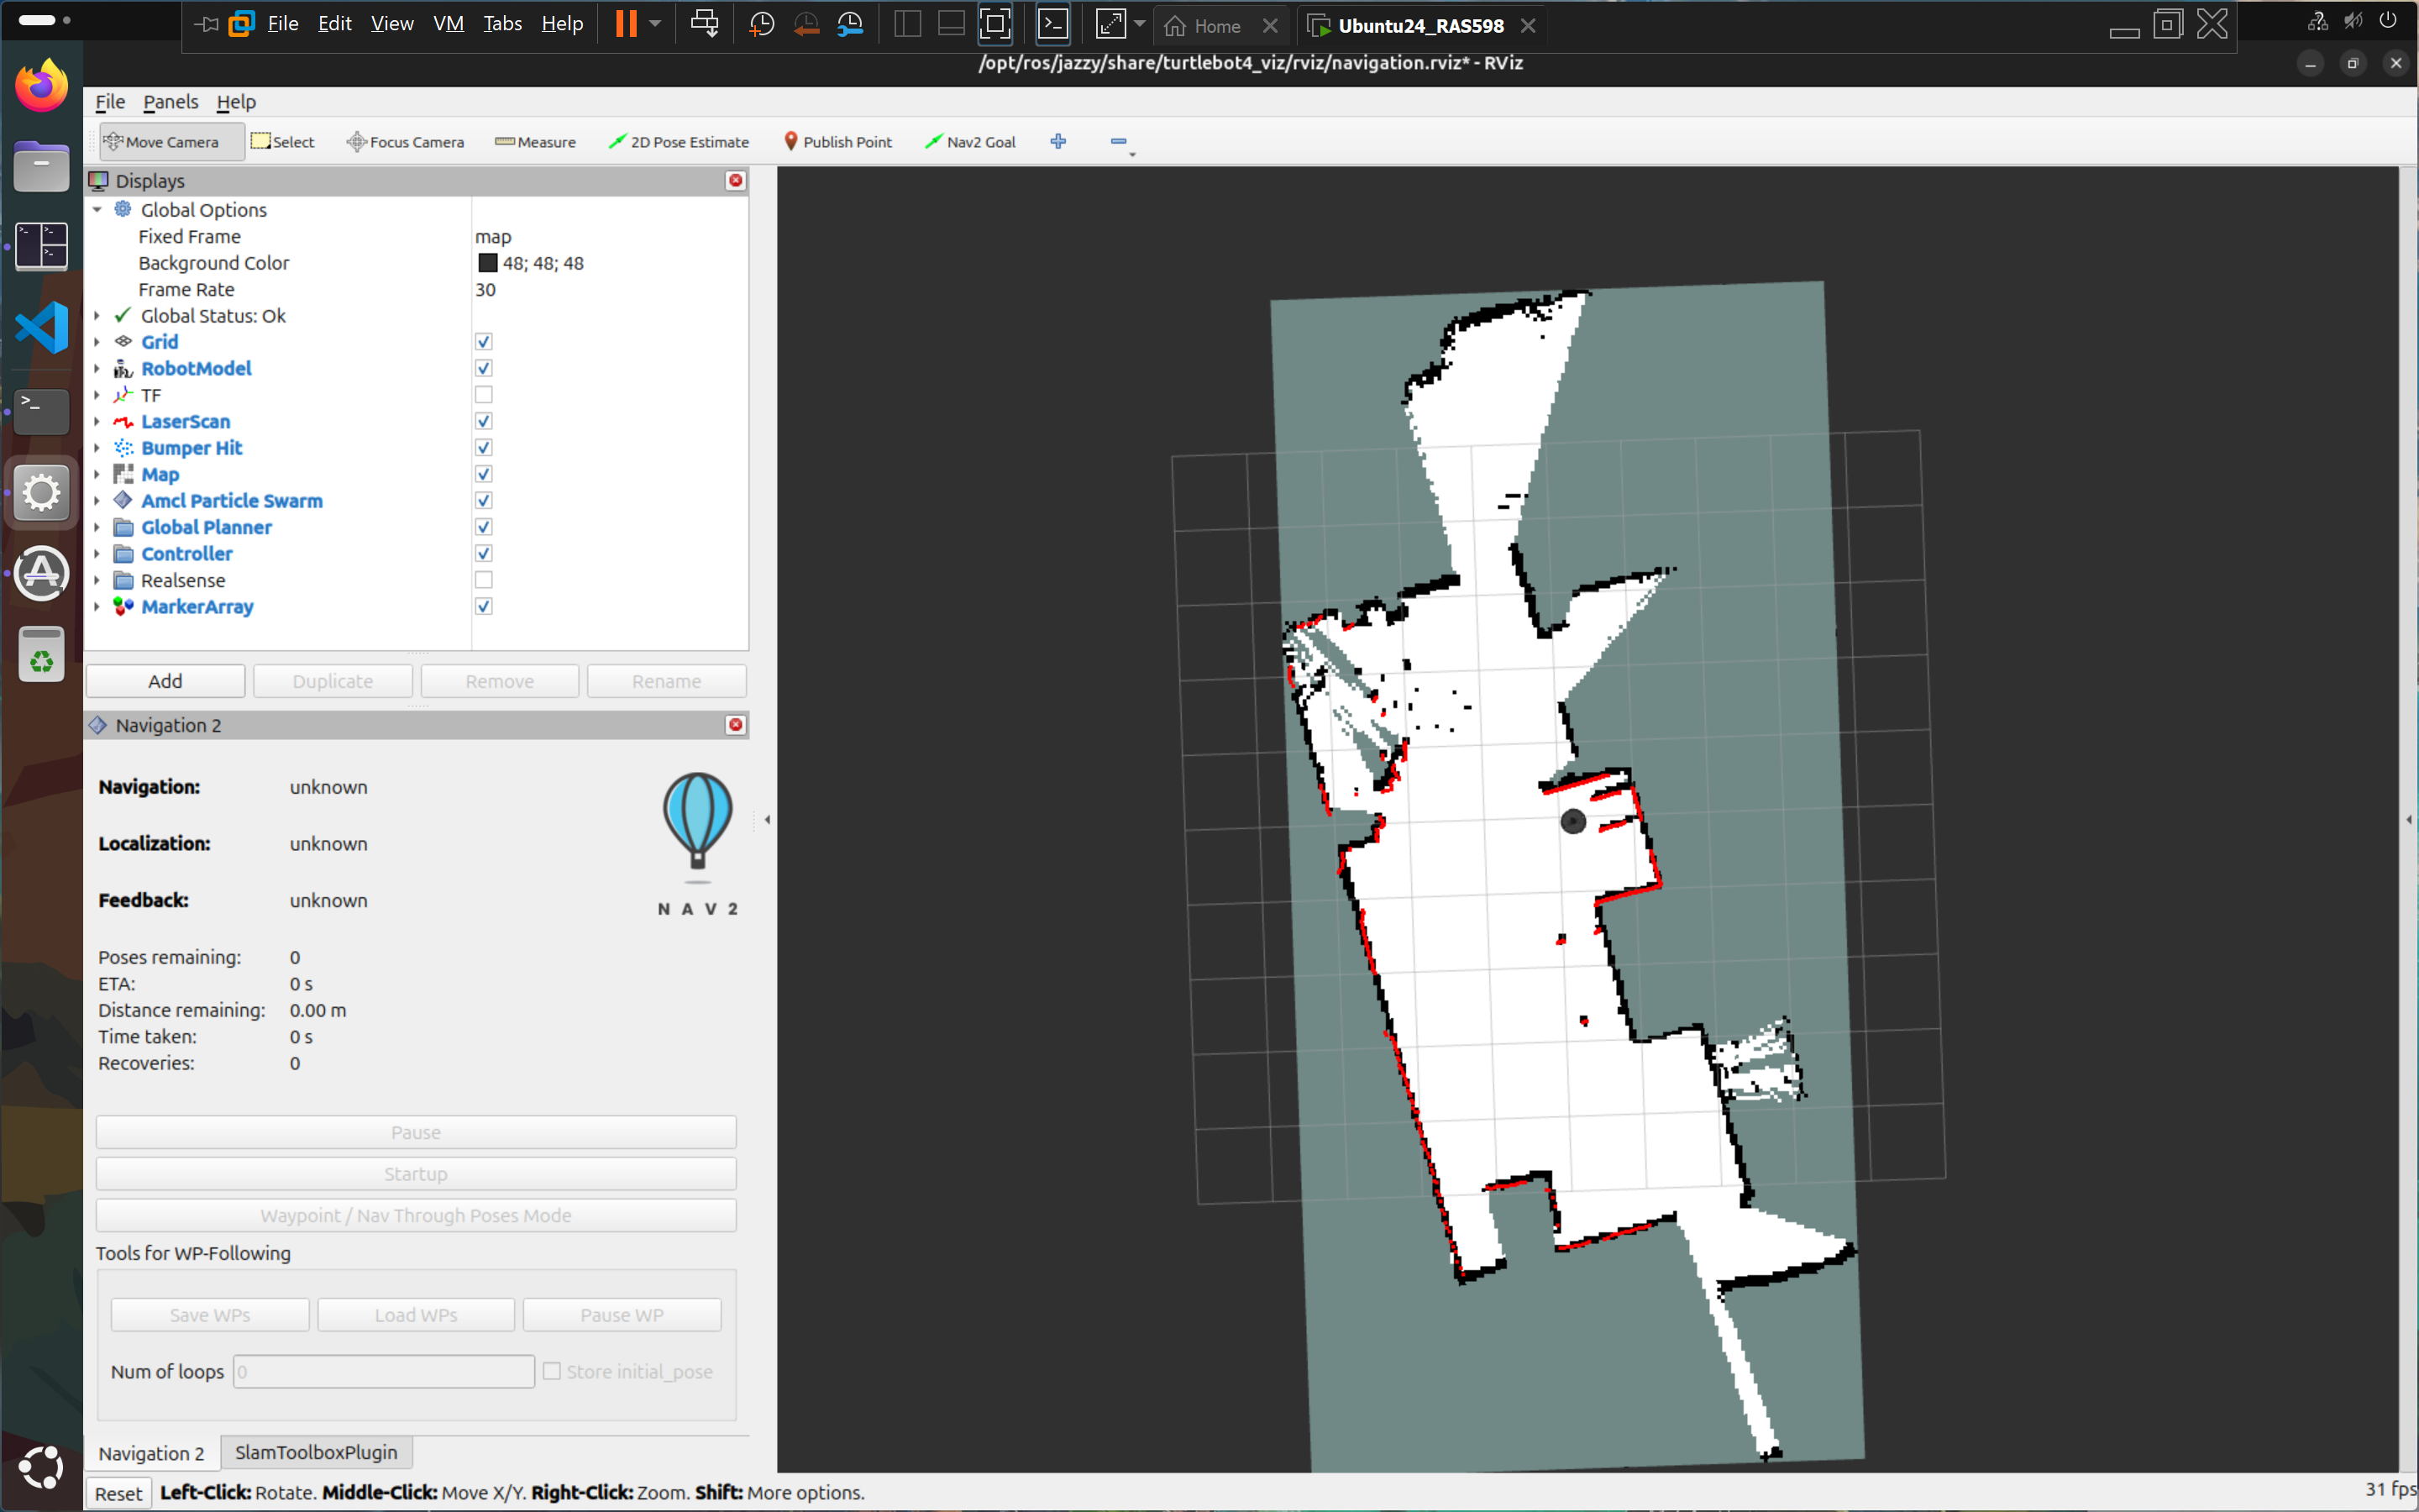Screen dimensions: 2419x1512
Task: Toggle the Store initial_pose checkbox
Action: (552, 1371)
